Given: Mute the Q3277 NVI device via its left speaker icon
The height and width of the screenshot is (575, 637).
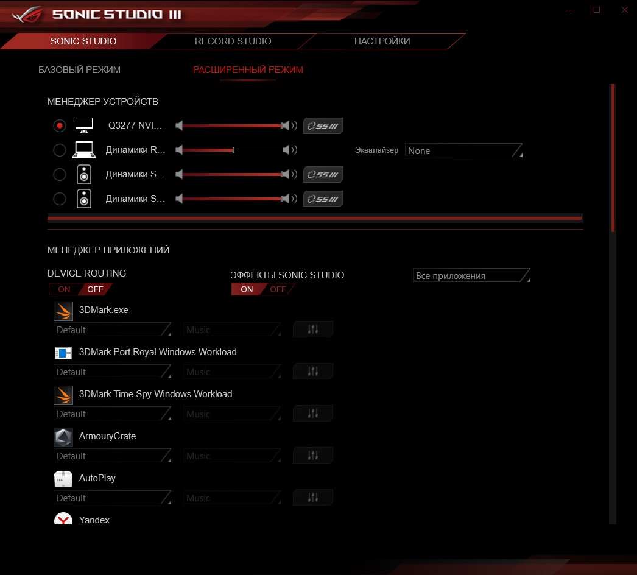Looking at the screenshot, I should point(179,125).
